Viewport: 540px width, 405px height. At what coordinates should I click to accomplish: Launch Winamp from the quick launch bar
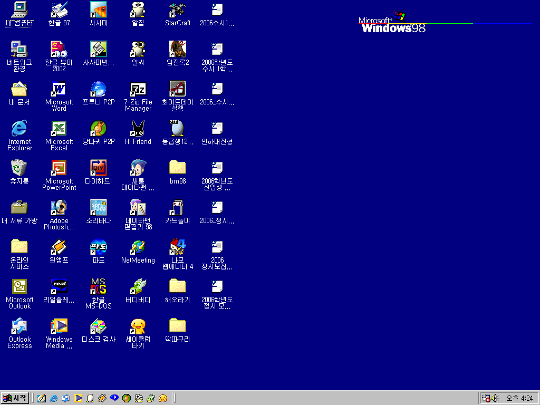(x=102, y=398)
